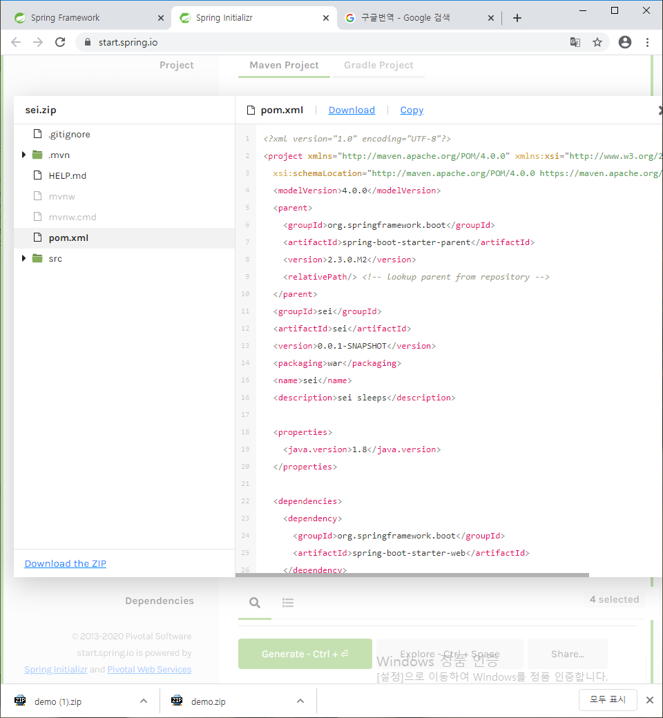The height and width of the screenshot is (718, 663).
Task: Select pom.xml in the file tree
Action: pos(124,237)
